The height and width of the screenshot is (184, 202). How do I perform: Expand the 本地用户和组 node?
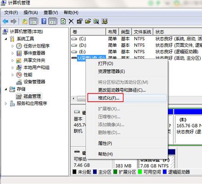[13, 67]
